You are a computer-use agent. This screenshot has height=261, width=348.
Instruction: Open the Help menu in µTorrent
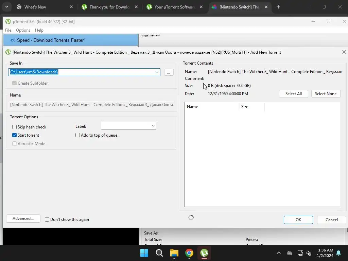pyautogui.click(x=39, y=30)
